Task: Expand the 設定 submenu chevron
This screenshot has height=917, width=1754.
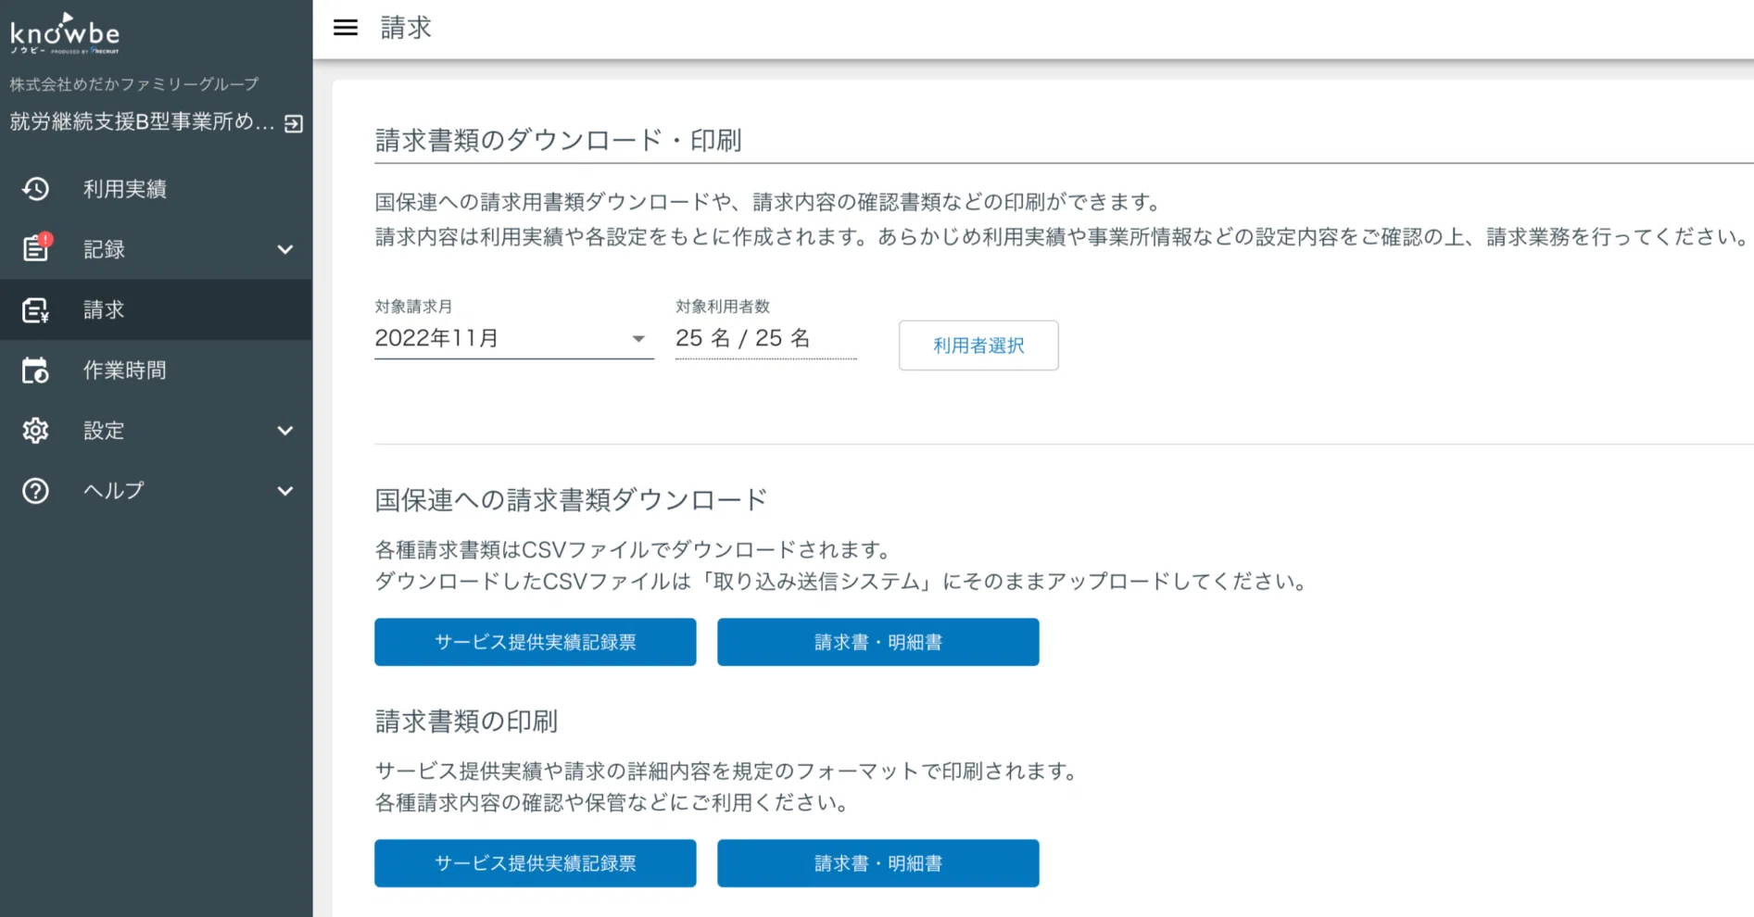Action: [285, 431]
